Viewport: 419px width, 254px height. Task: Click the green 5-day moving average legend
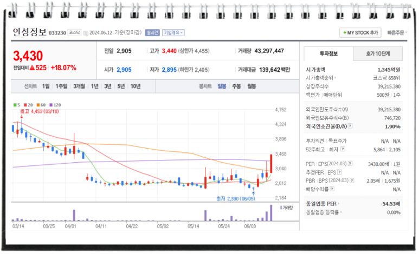(x=17, y=105)
